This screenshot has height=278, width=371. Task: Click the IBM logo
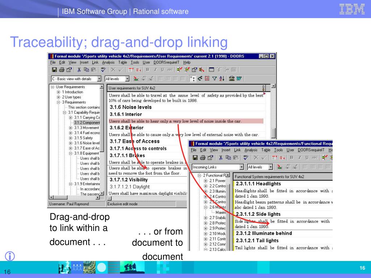(x=352, y=9)
